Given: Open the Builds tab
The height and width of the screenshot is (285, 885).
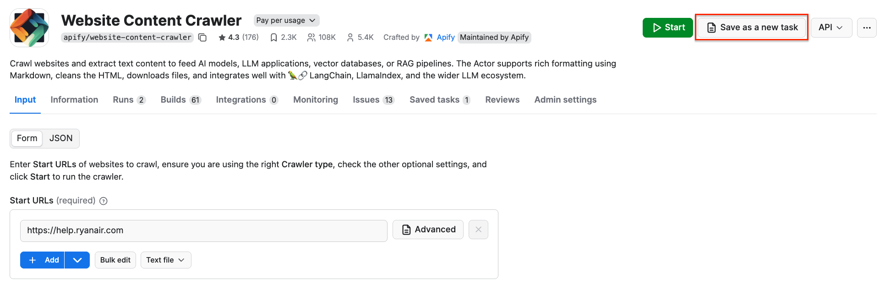Looking at the screenshot, I should point(180,100).
